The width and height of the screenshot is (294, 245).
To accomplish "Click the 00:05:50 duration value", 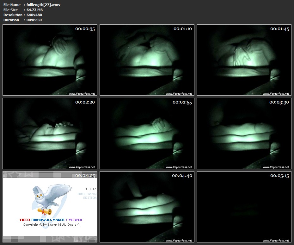I will coord(34,20).
